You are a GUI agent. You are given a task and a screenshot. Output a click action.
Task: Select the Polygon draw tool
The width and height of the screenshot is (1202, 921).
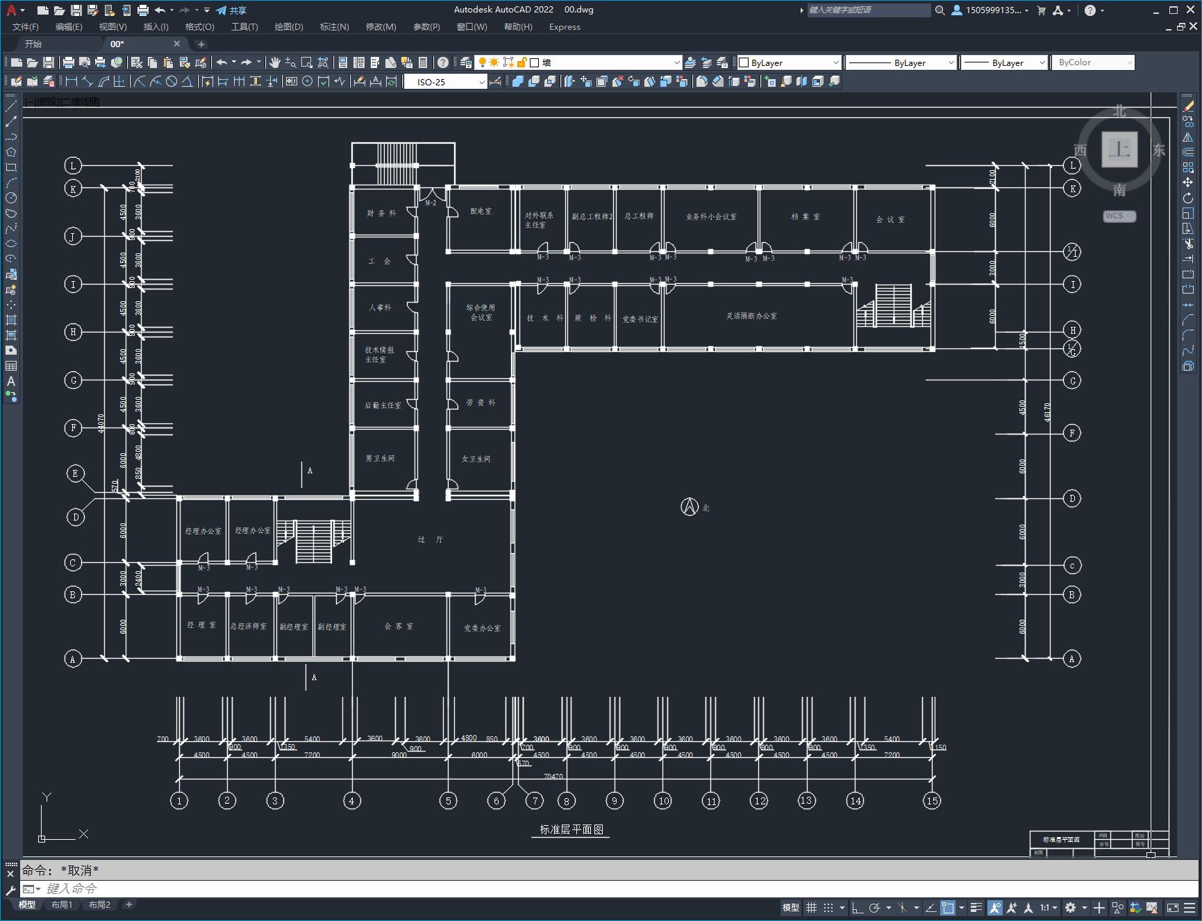click(11, 152)
